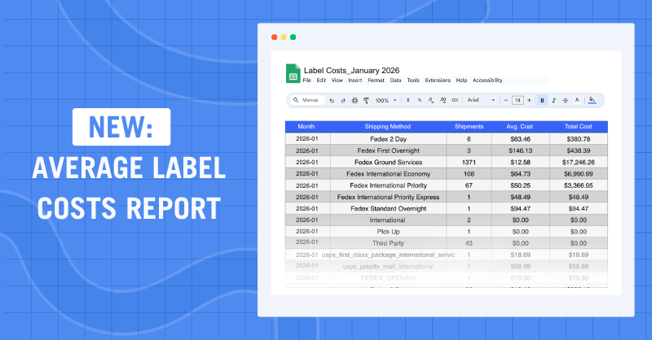The image size is (652, 340).
Task: Open the Arial font dropdown
Action: point(481,100)
